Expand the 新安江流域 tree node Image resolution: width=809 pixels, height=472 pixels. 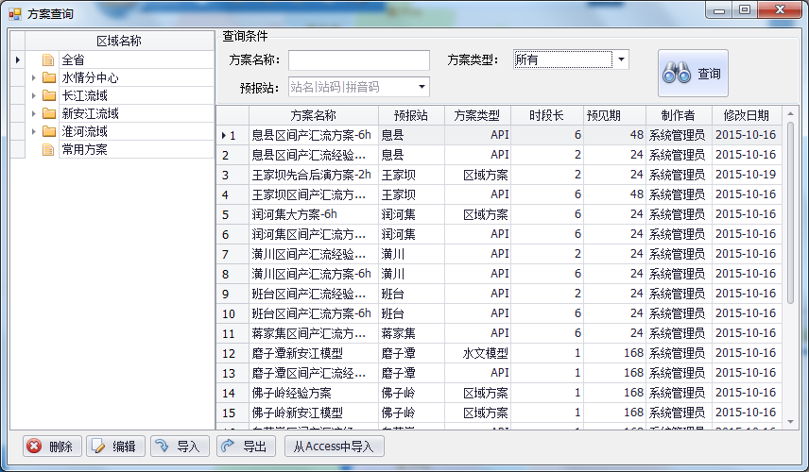coord(33,113)
